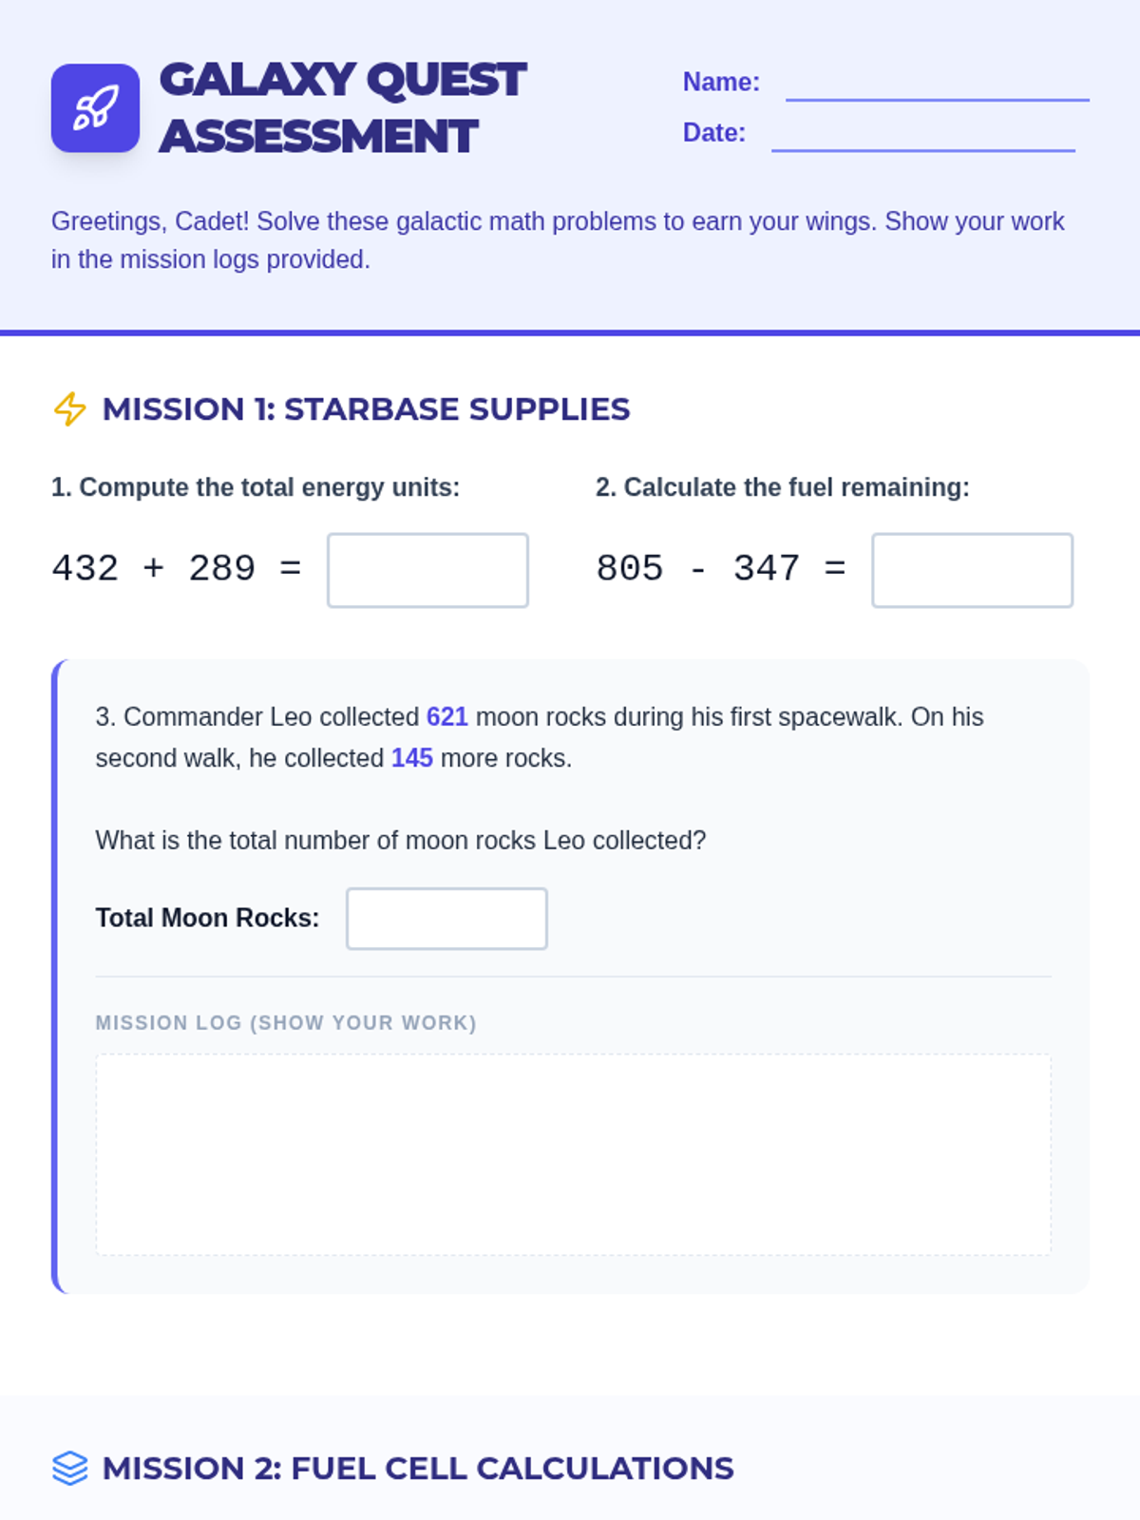
Task: Click the 'Greetings, Cadet!' instructions text
Action: pyautogui.click(x=558, y=240)
